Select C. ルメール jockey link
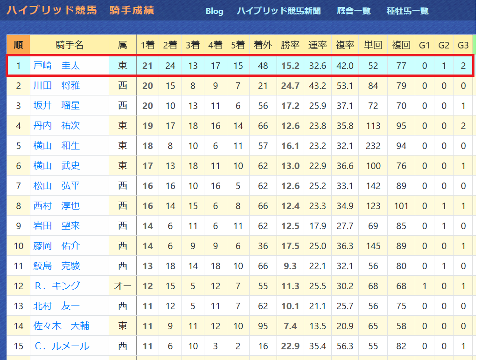This screenshot has height=360, width=481. coord(62,346)
